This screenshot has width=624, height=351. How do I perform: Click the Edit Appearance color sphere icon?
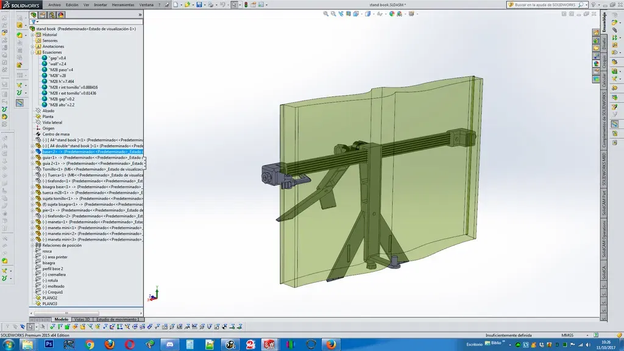tap(392, 14)
